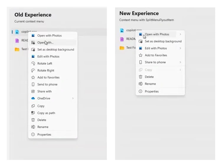Expand the Share to phone submenu chevron
Screen dimensions: 224x167
click(180, 62)
